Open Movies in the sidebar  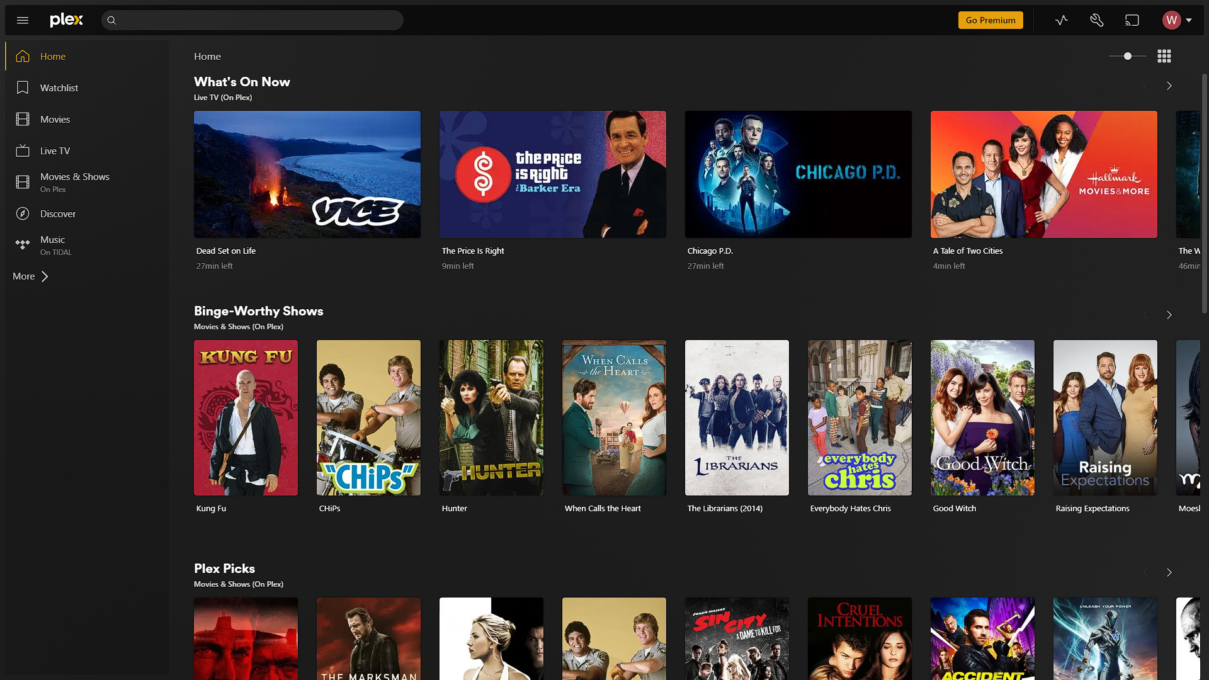pyautogui.click(x=87, y=119)
